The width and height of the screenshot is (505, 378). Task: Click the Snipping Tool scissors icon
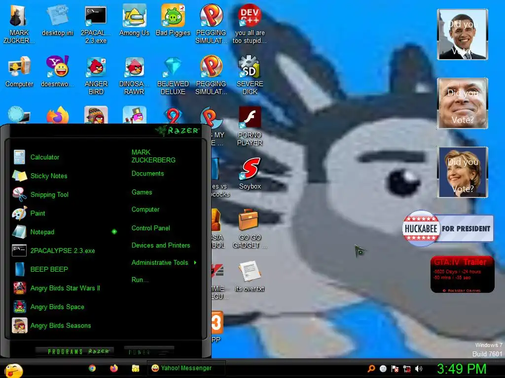(x=19, y=194)
